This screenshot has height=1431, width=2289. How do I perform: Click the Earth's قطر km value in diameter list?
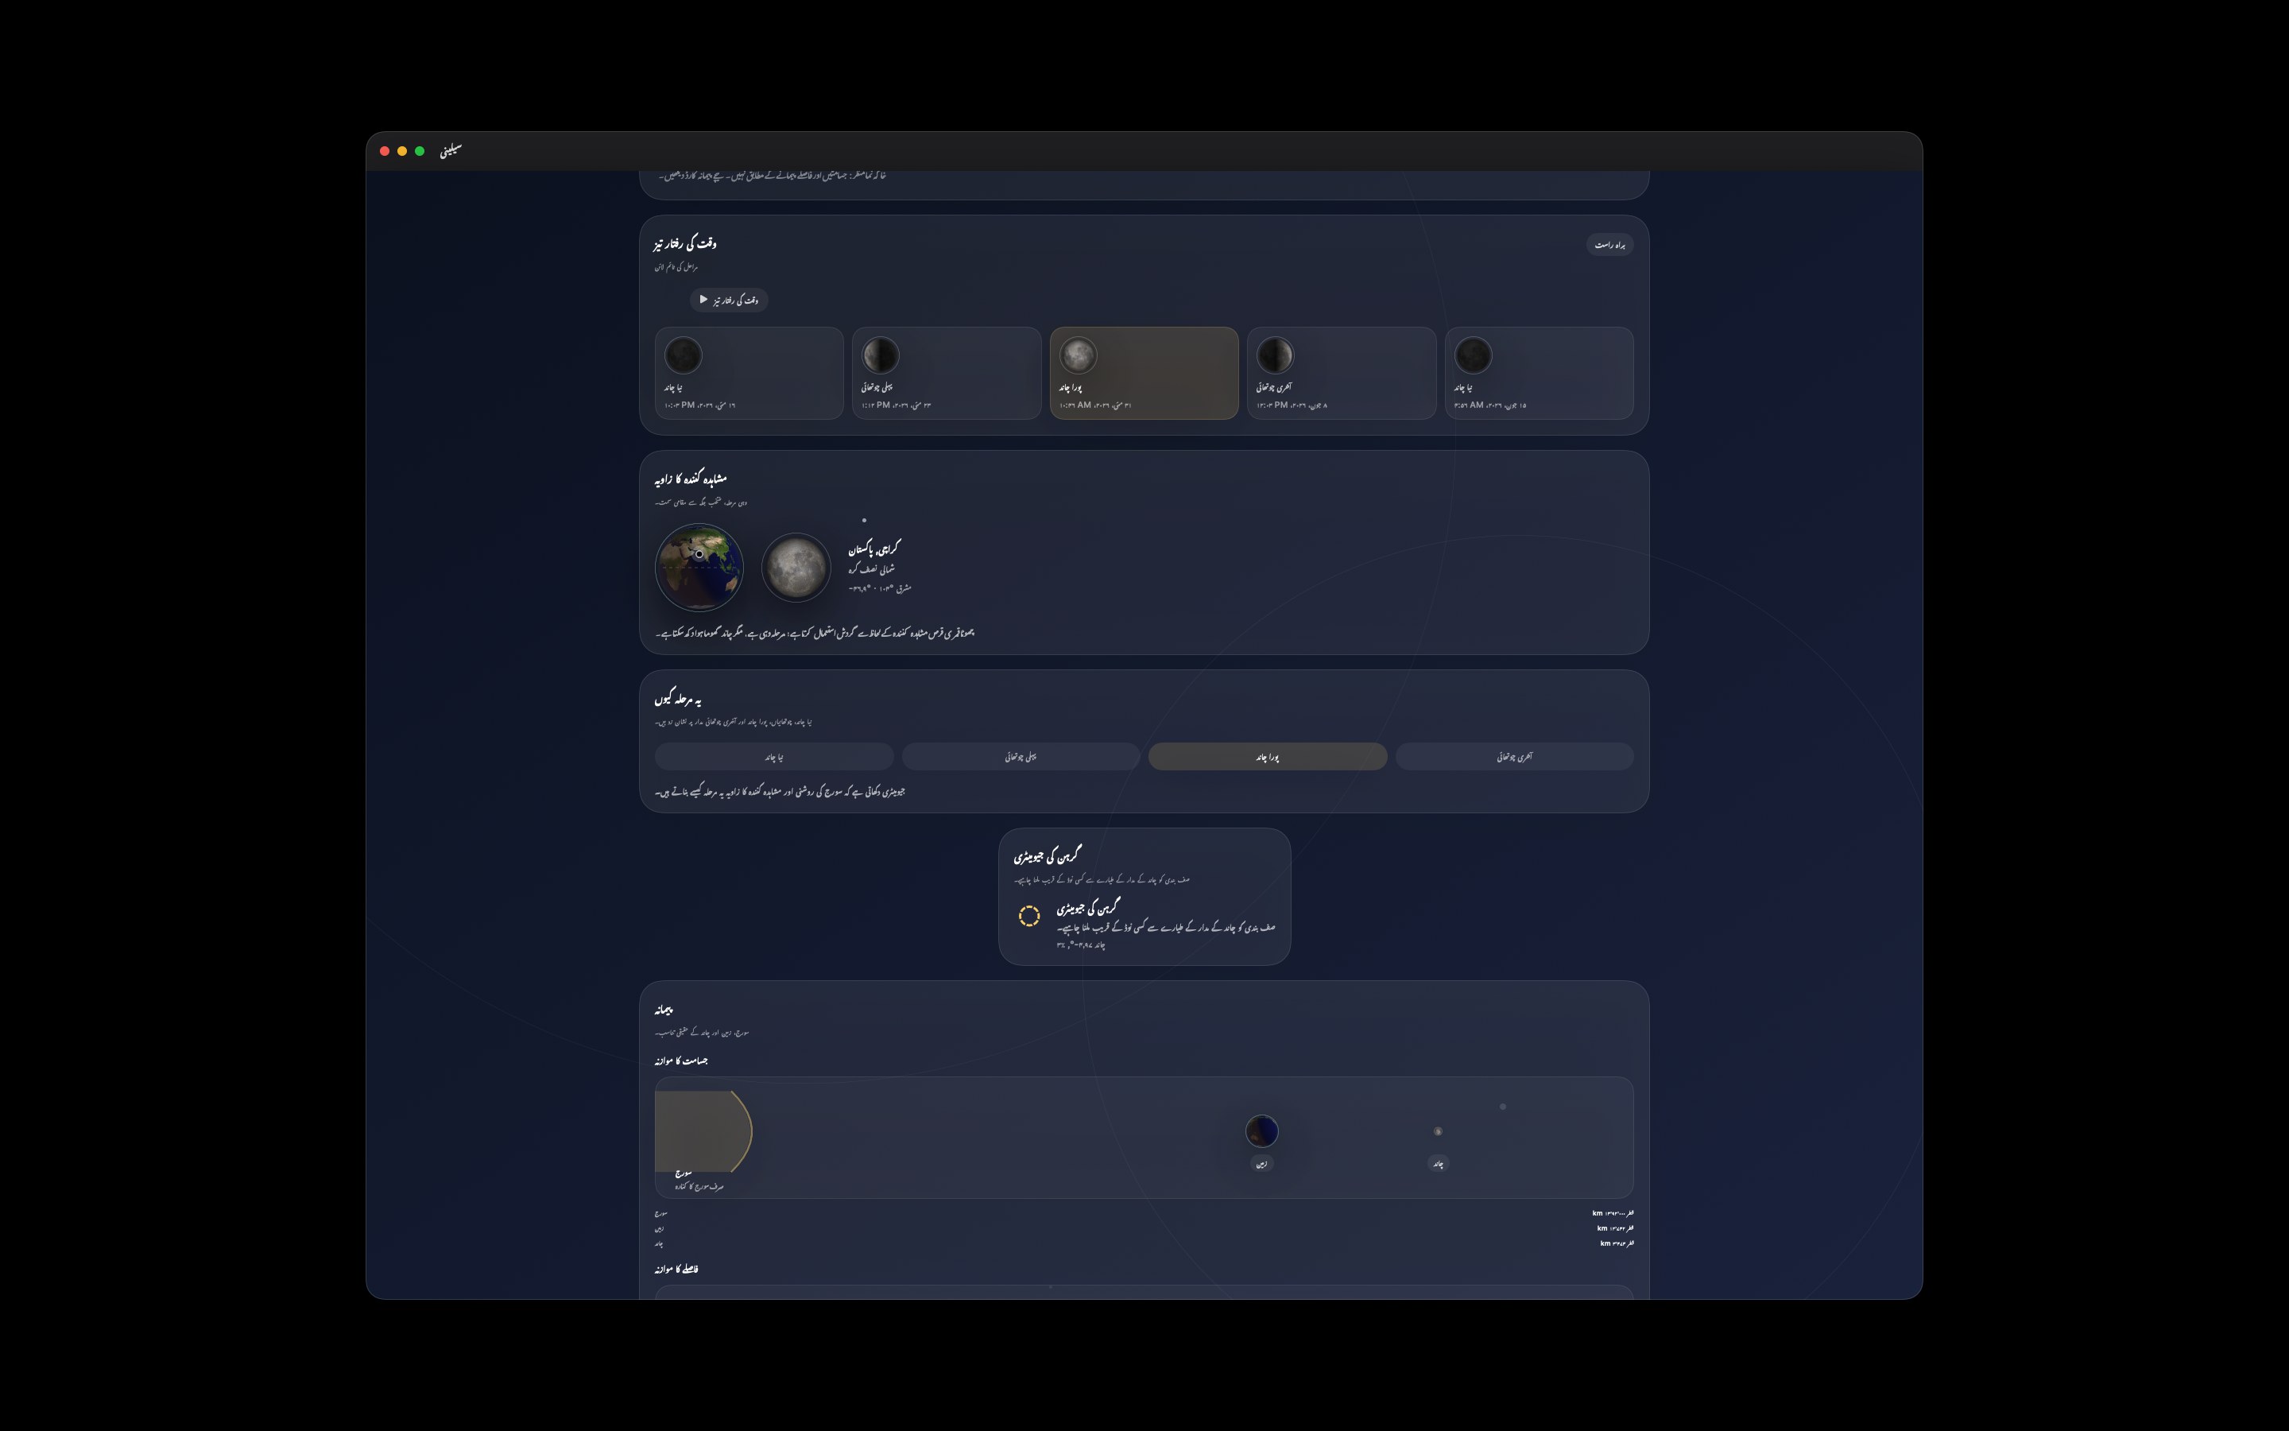tap(1616, 1228)
